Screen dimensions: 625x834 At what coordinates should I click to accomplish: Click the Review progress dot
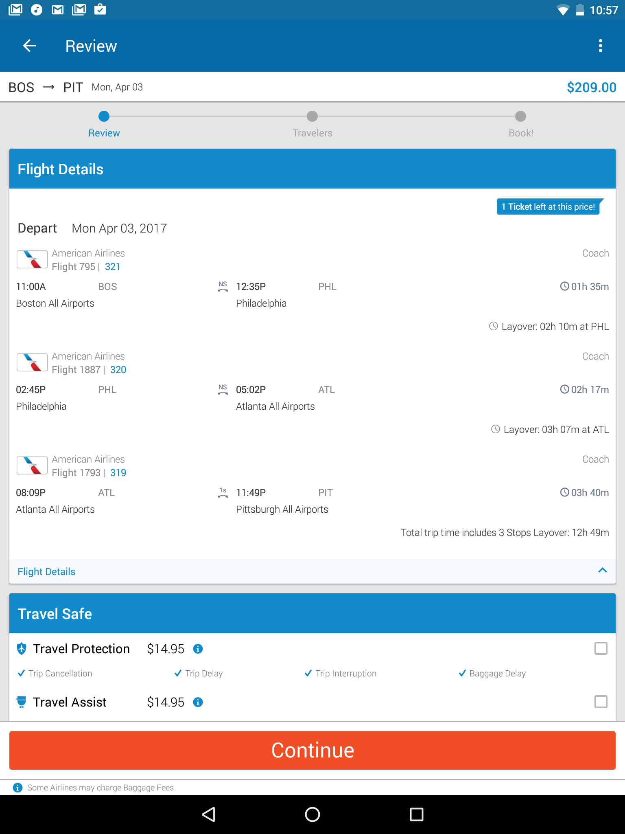point(104,116)
